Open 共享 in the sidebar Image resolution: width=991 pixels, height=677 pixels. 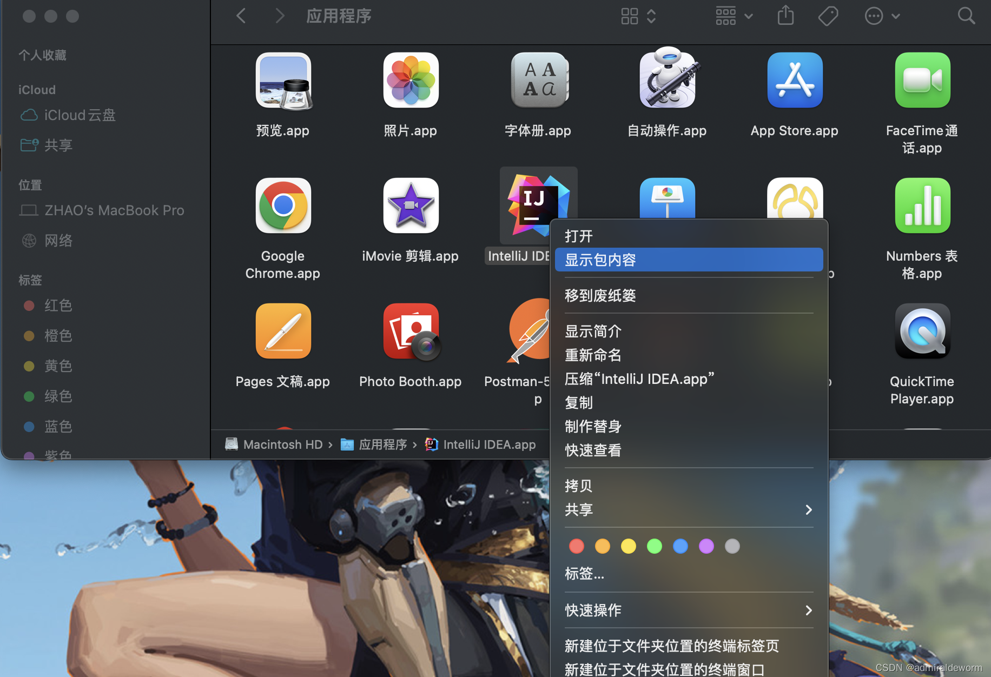[x=47, y=145]
